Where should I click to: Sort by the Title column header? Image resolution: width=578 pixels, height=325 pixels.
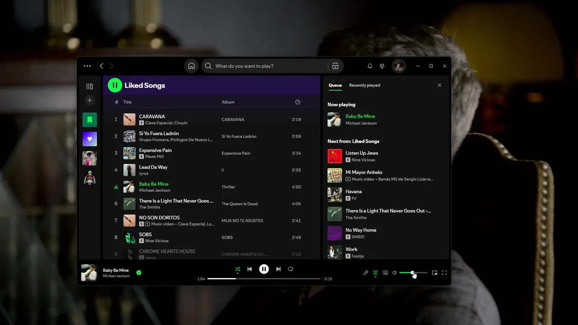click(127, 102)
